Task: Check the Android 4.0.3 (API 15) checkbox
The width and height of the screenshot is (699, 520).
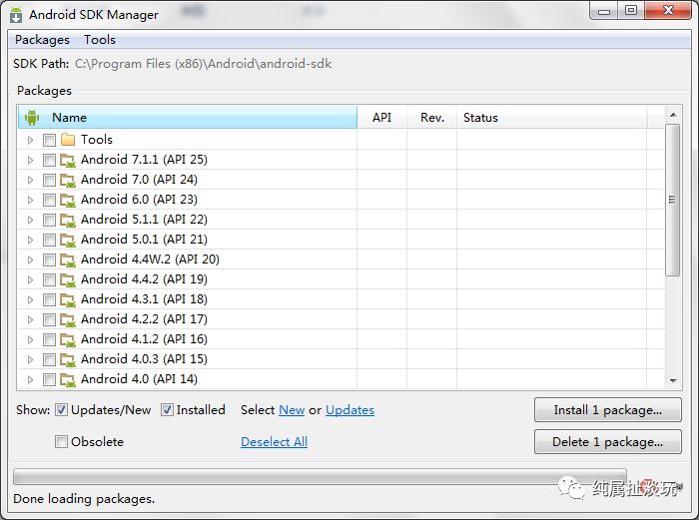Action: coord(49,359)
